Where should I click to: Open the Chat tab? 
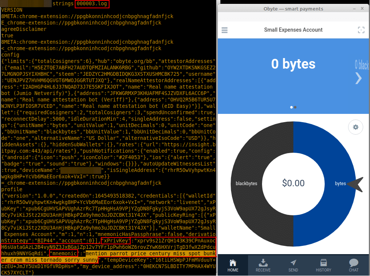coord(353,265)
